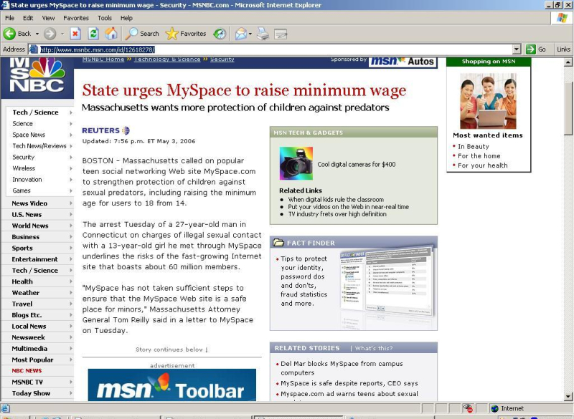This screenshot has height=419, width=574.
Task: Open 'Del Mar blocks MySpace from campus computers'
Action: pyautogui.click(x=342, y=368)
